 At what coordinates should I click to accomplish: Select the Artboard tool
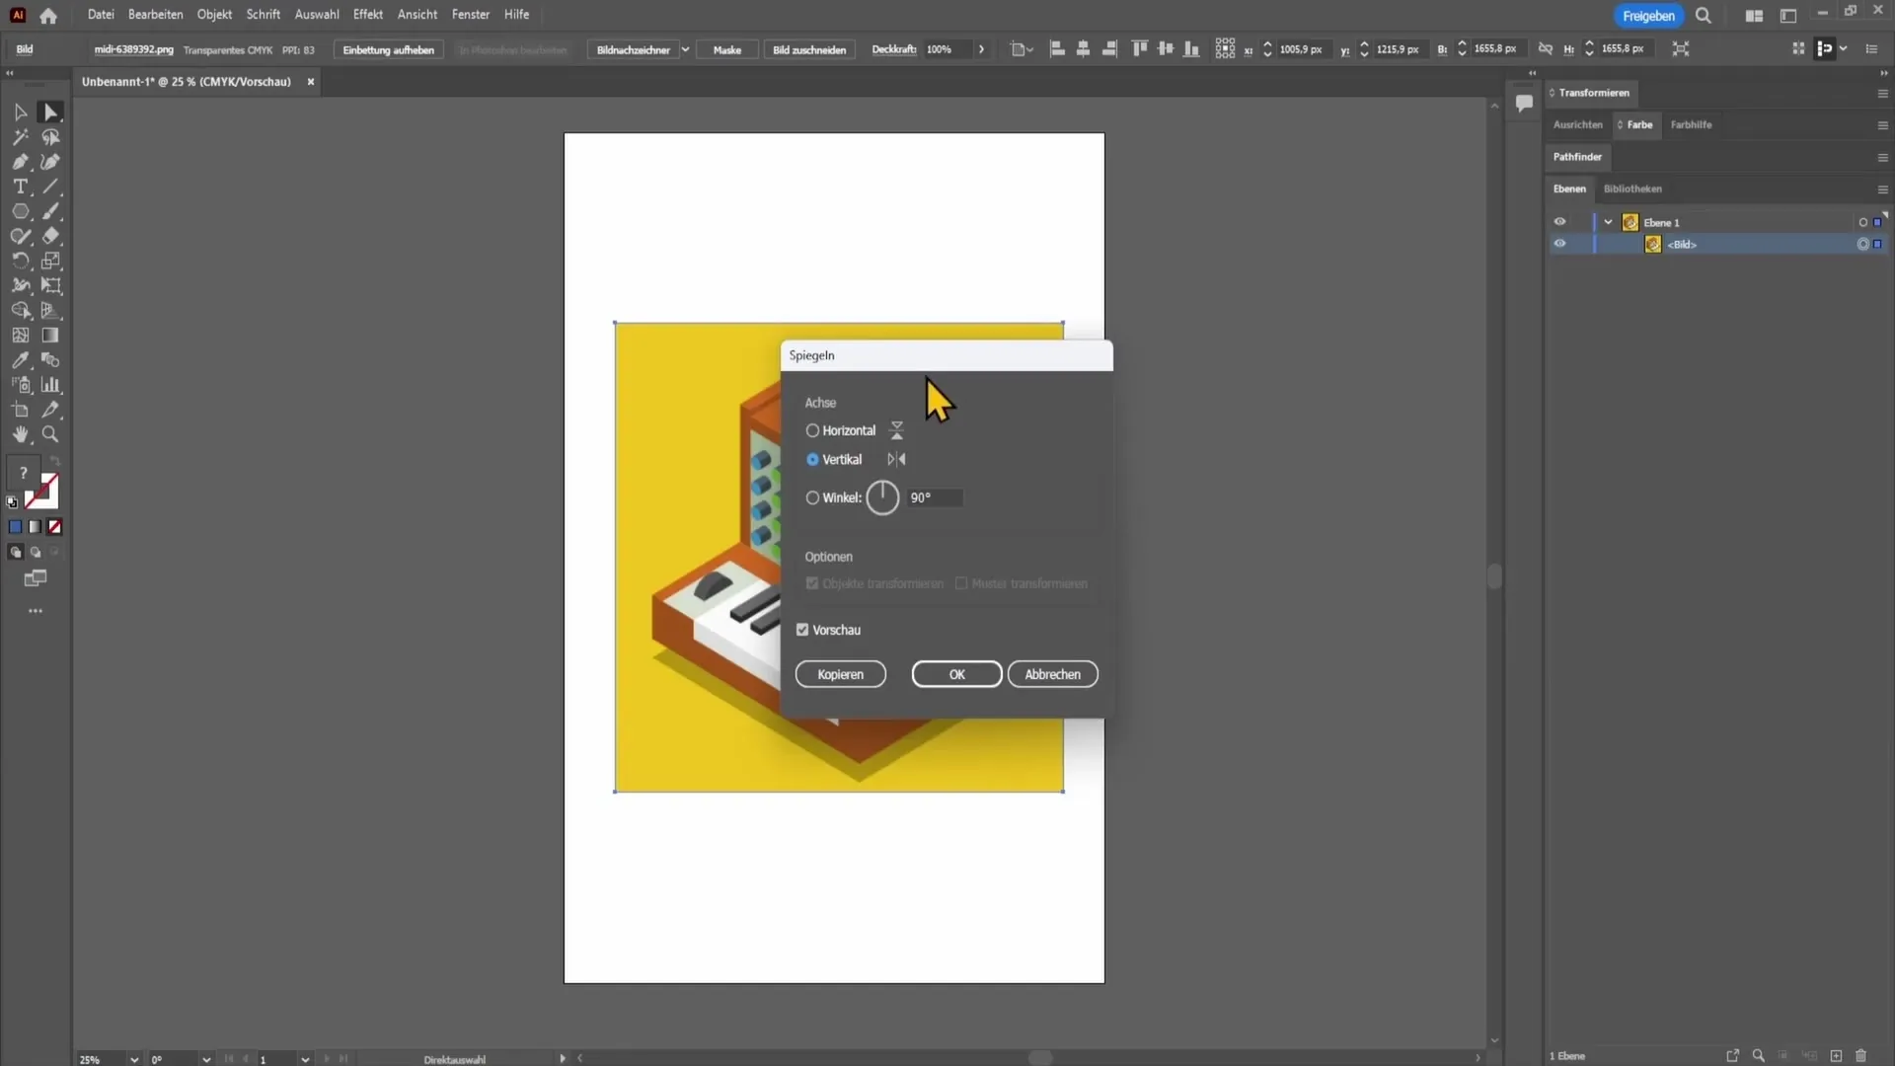pyautogui.click(x=20, y=410)
